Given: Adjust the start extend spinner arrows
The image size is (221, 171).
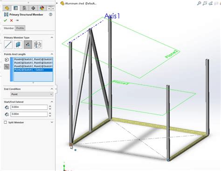Looking at the screenshot, I should [50, 107].
